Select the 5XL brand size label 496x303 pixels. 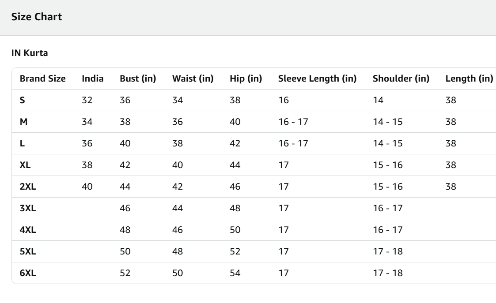coord(27,251)
